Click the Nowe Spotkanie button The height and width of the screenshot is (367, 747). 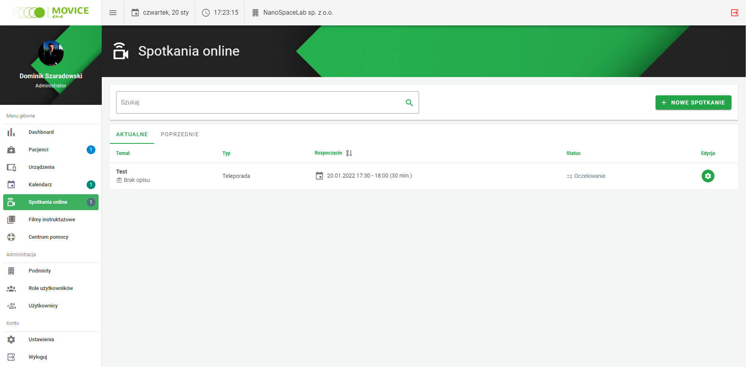[693, 102]
